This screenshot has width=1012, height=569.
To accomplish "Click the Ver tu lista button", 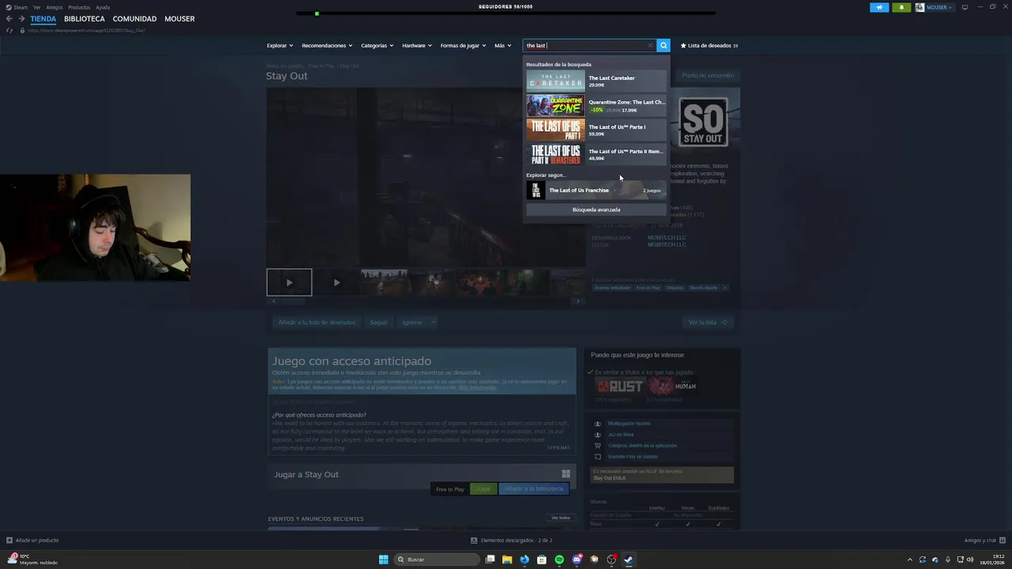I will (x=707, y=322).
